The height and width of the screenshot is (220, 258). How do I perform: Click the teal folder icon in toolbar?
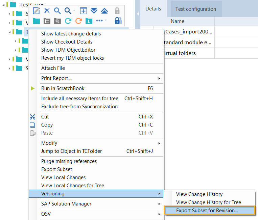pyautogui.click(x=37, y=21)
